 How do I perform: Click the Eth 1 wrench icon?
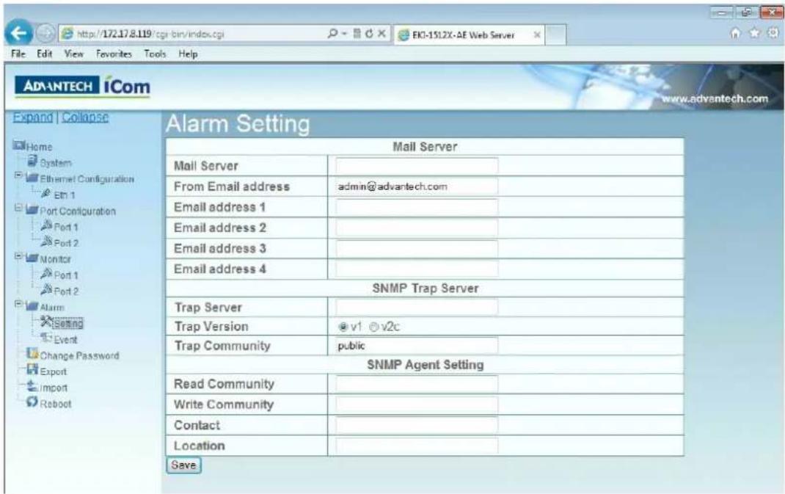pos(46,193)
